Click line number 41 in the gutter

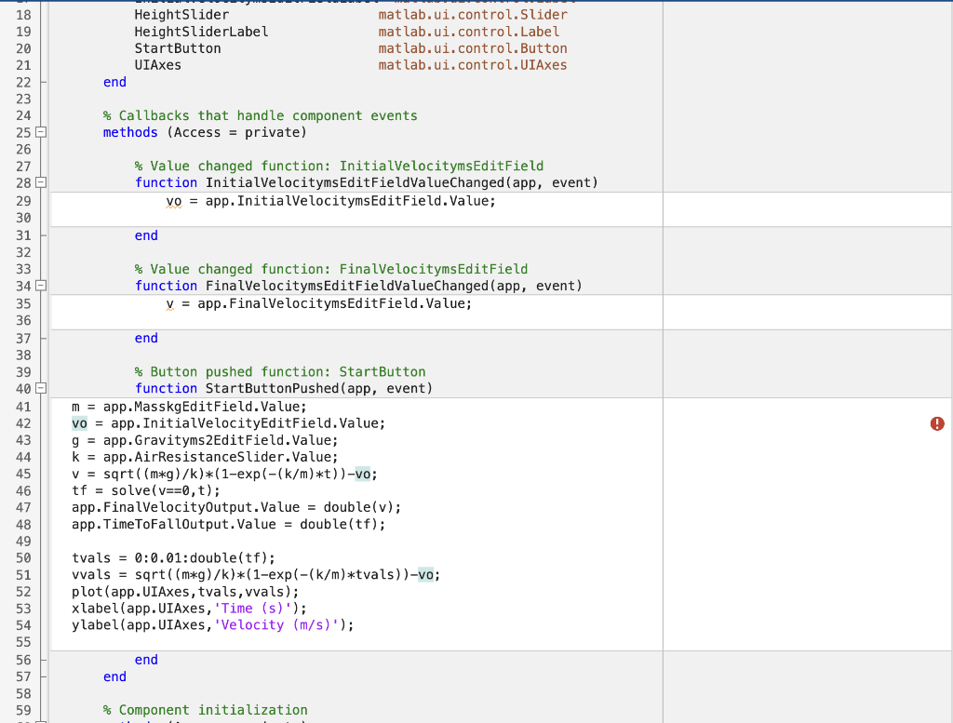23,406
